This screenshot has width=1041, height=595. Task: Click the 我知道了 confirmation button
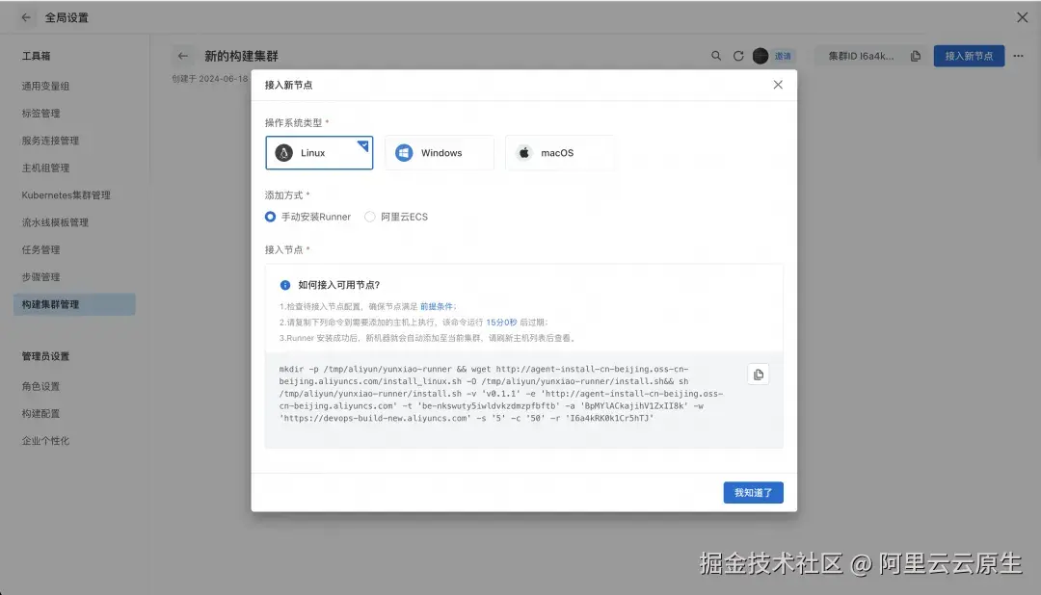point(753,492)
